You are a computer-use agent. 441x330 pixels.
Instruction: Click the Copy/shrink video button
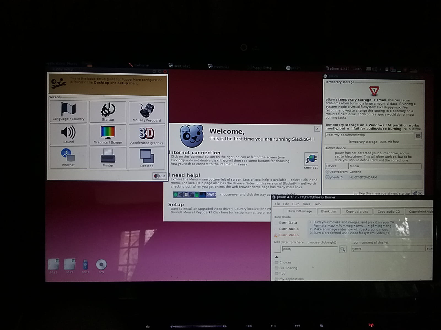420,211
